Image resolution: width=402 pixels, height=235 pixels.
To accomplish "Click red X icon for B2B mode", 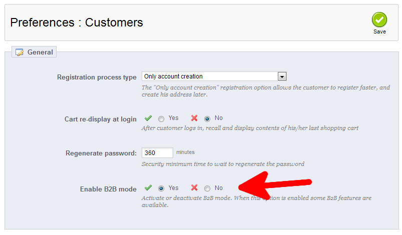I will click(194, 188).
